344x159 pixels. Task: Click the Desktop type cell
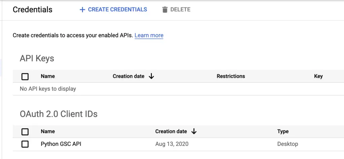pos(288,144)
